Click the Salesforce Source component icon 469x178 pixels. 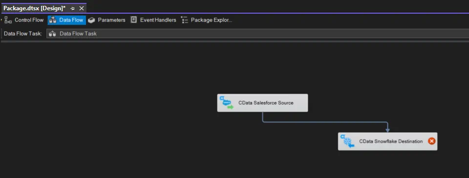pyautogui.click(x=227, y=103)
